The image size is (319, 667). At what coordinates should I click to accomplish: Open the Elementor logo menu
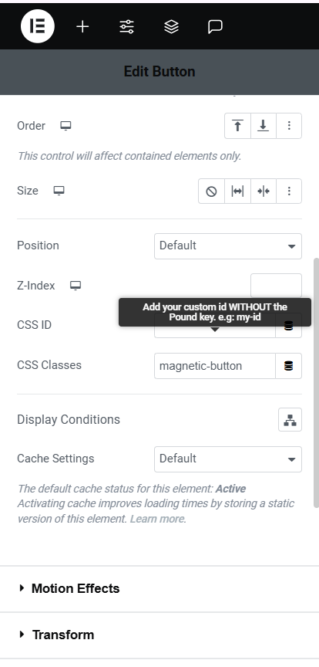pyautogui.click(x=38, y=26)
